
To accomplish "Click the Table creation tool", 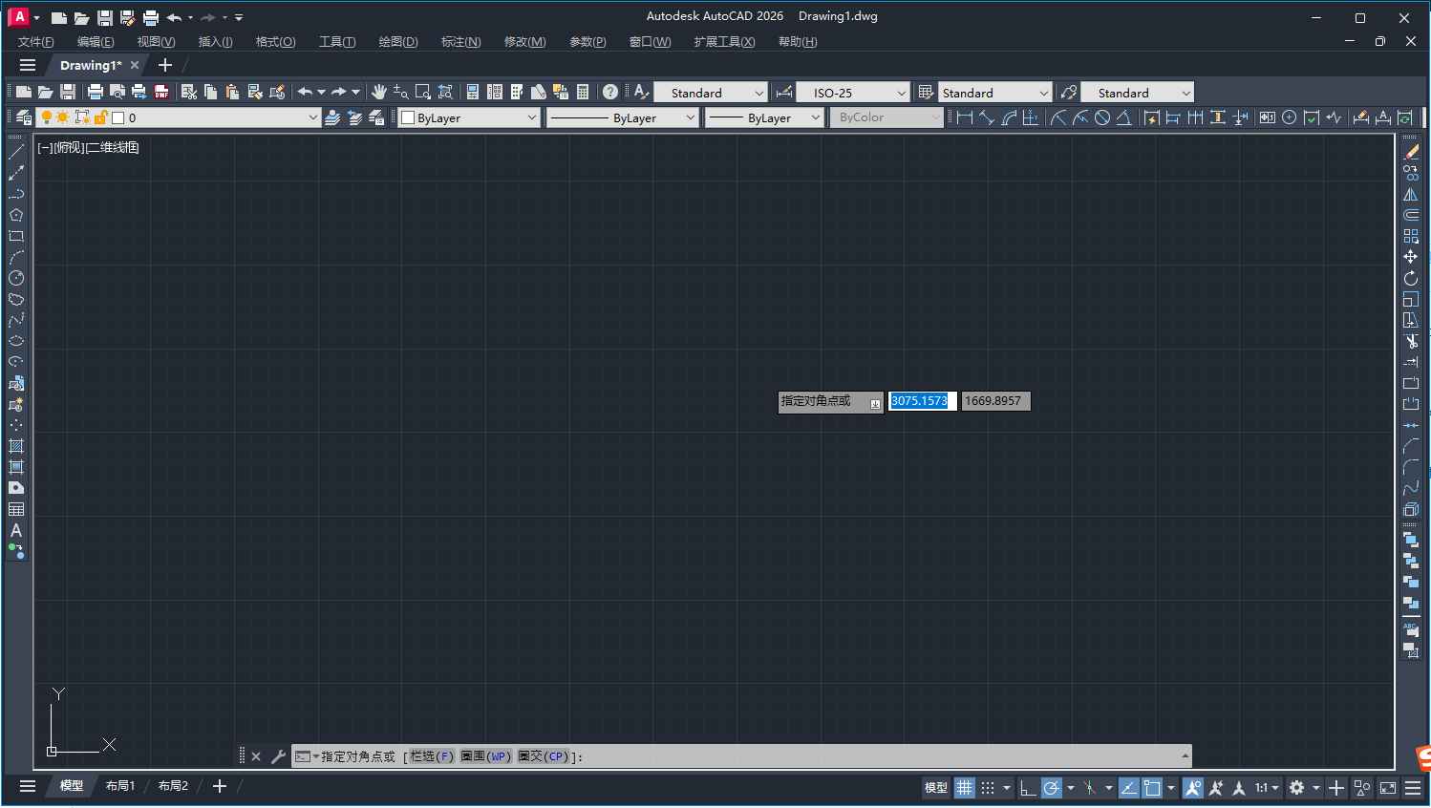I will tap(16, 508).
